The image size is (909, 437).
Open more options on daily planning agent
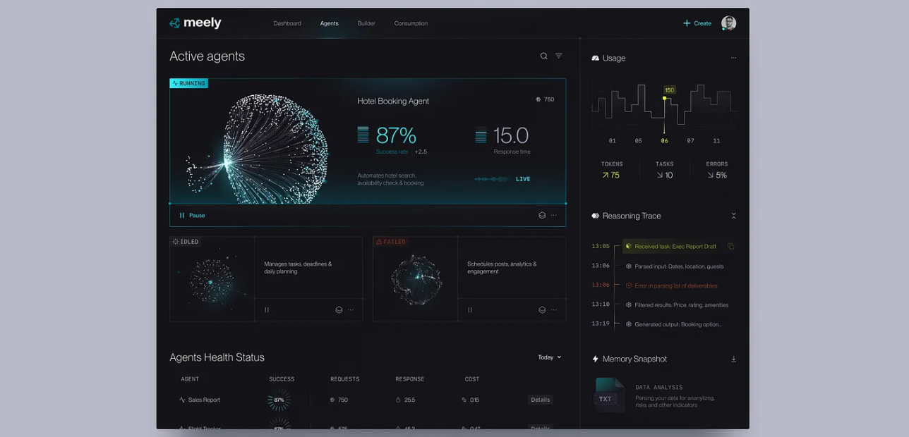[x=351, y=310]
